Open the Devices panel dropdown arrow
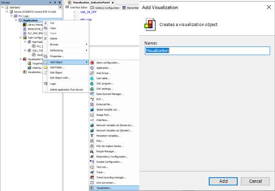 pos(51,3)
